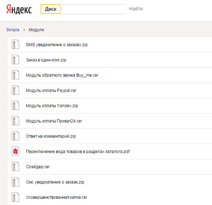Image resolution: width=212 pixels, height=205 pixels.
Task: Select file Модуль оплаты Paypal.rar
Action: click(x=51, y=90)
